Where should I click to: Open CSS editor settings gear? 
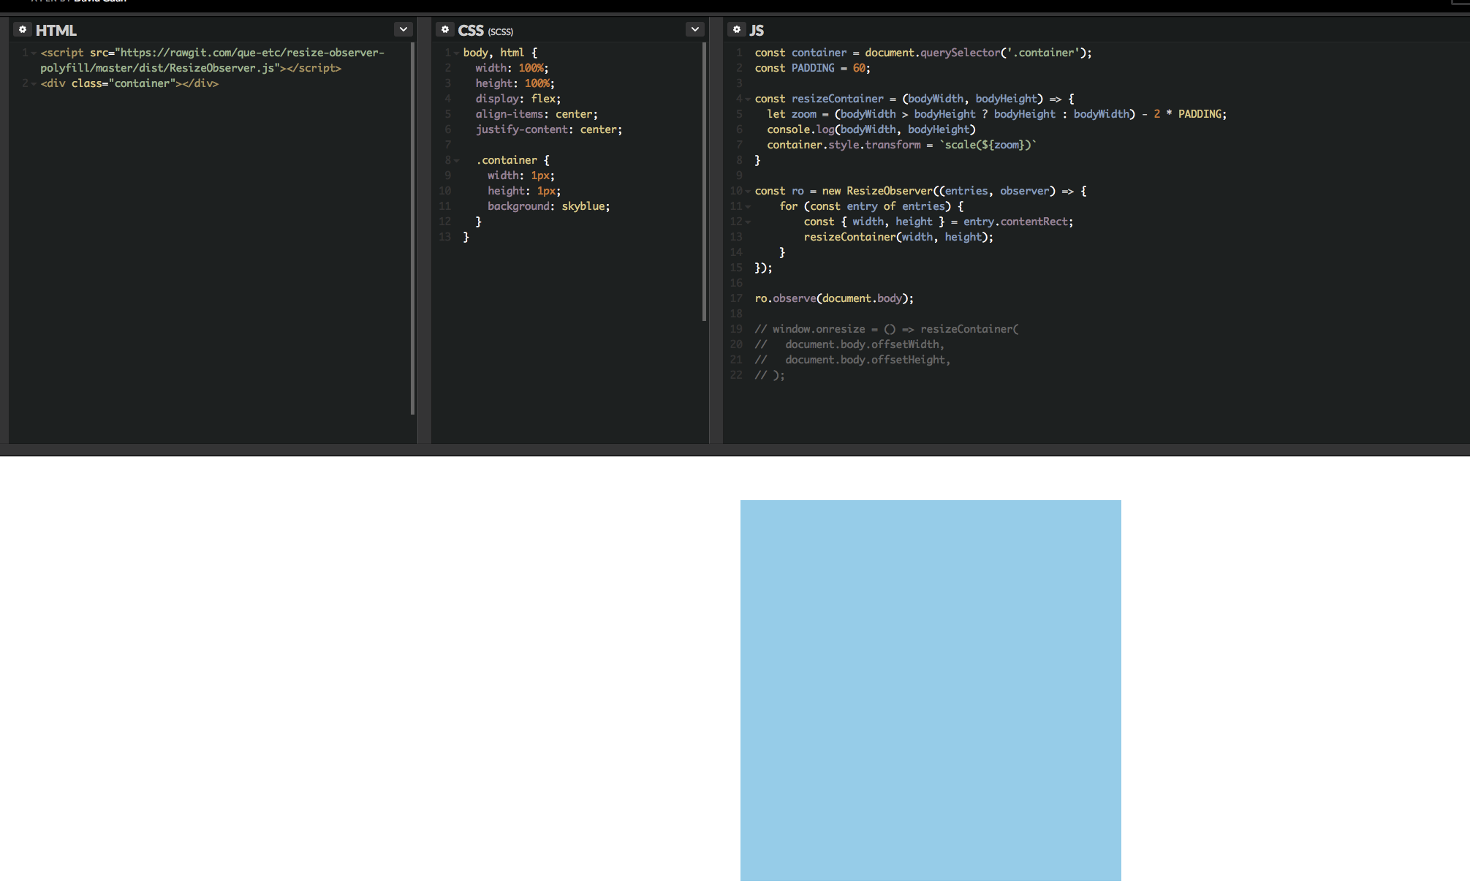(445, 29)
